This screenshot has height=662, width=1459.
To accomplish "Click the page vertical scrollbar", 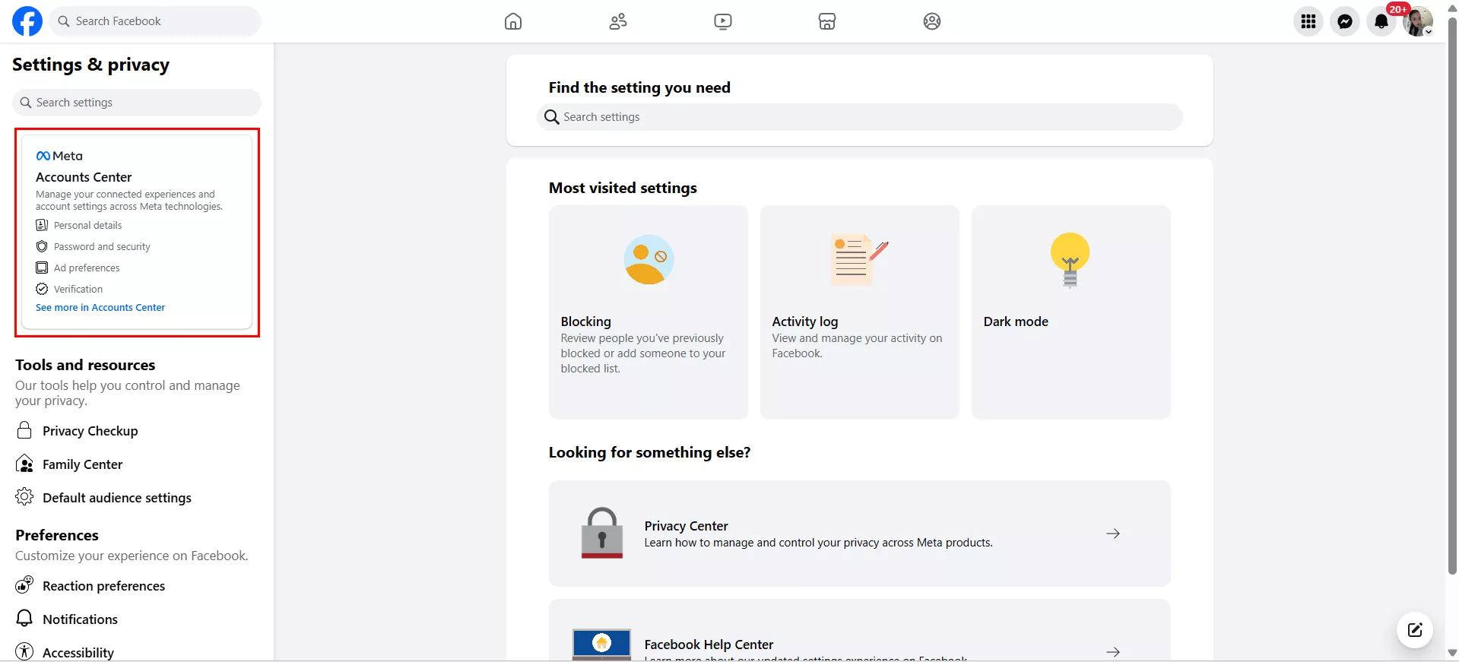I will tap(1452, 304).
